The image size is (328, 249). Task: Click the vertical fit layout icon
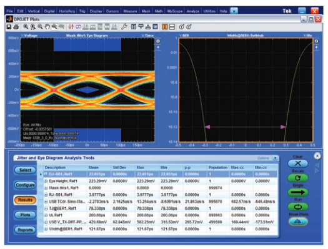134,27
